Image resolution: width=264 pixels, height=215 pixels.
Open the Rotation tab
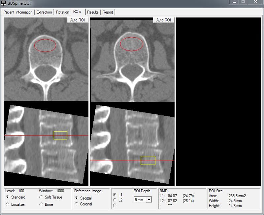62,12
